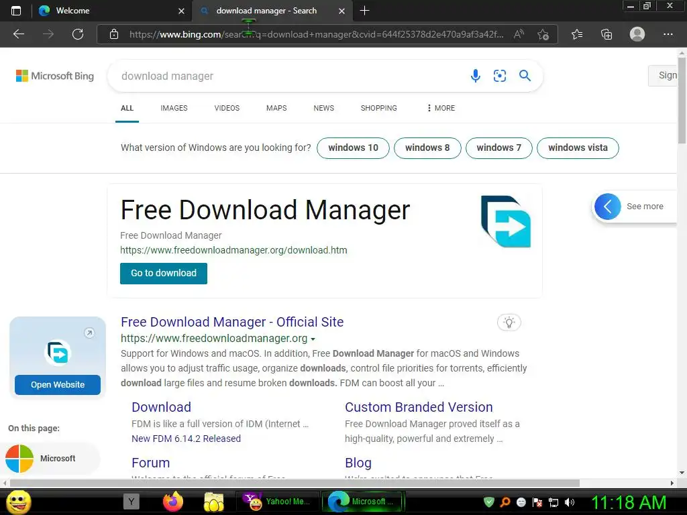The image size is (687, 515).
Task: Go back to previous page
Action: tap(19, 34)
